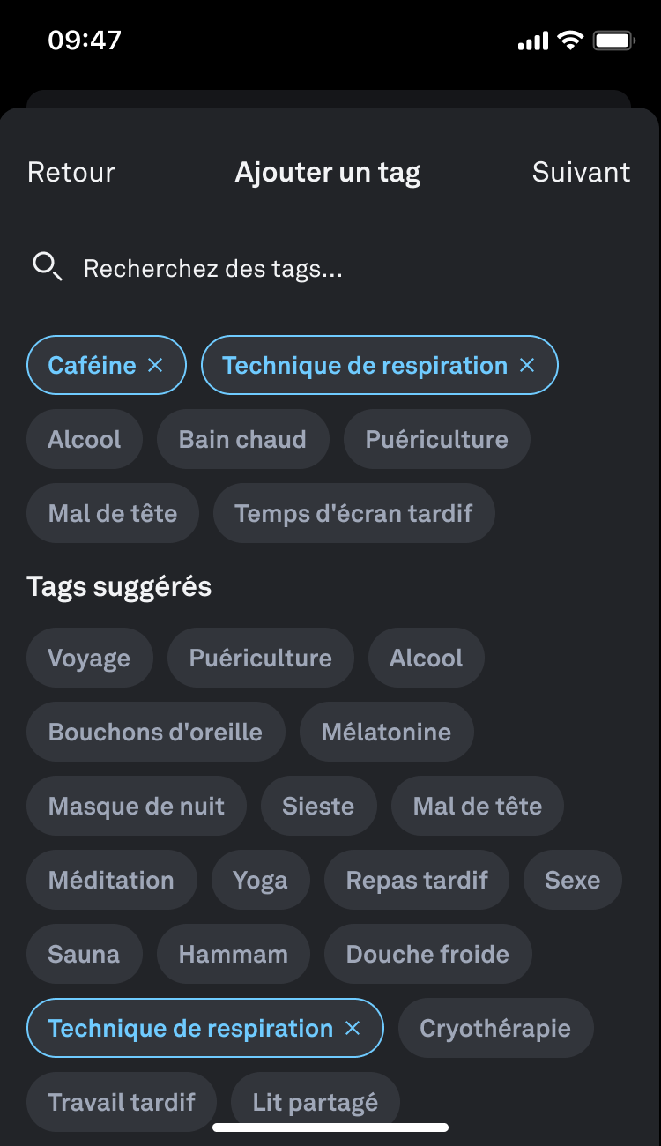Remove the Caféine tag with its X icon
The width and height of the screenshot is (661, 1146).
click(155, 365)
